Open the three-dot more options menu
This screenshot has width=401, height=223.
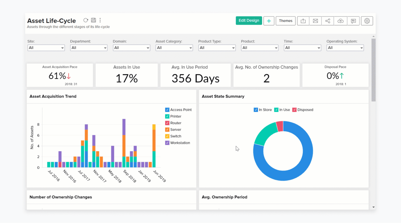(x=100, y=20)
